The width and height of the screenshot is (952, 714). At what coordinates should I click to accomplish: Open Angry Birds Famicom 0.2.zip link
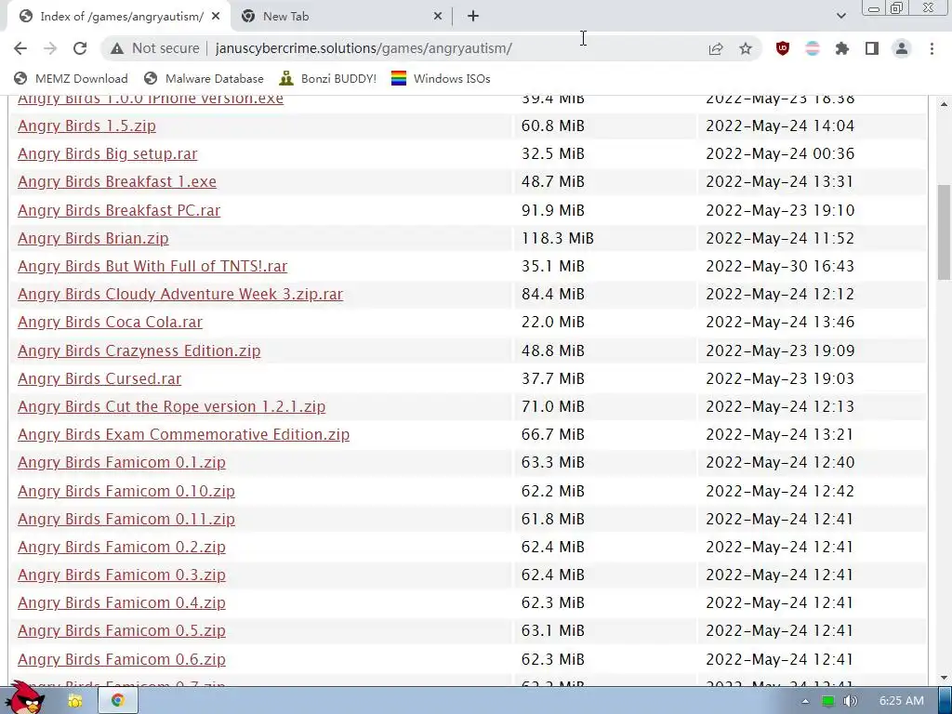[122, 547]
